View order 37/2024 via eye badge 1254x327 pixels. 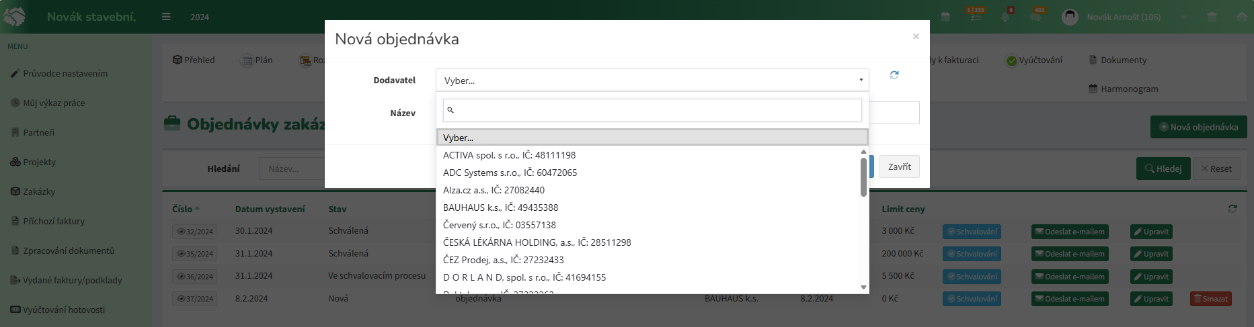pyautogui.click(x=194, y=299)
